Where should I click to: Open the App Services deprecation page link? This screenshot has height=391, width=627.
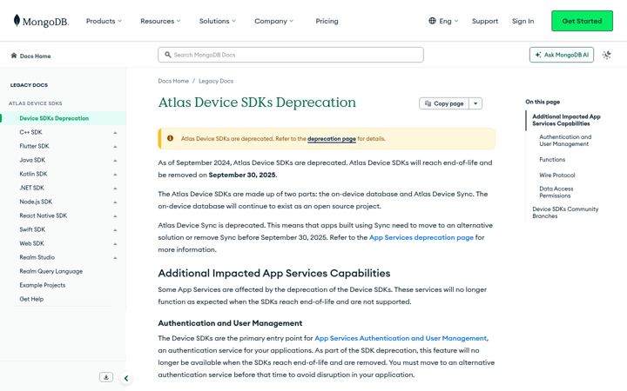point(421,237)
